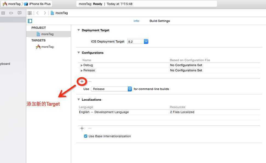Click Release's No Configurations Set value
The width and height of the screenshot is (266, 163).
point(186,71)
